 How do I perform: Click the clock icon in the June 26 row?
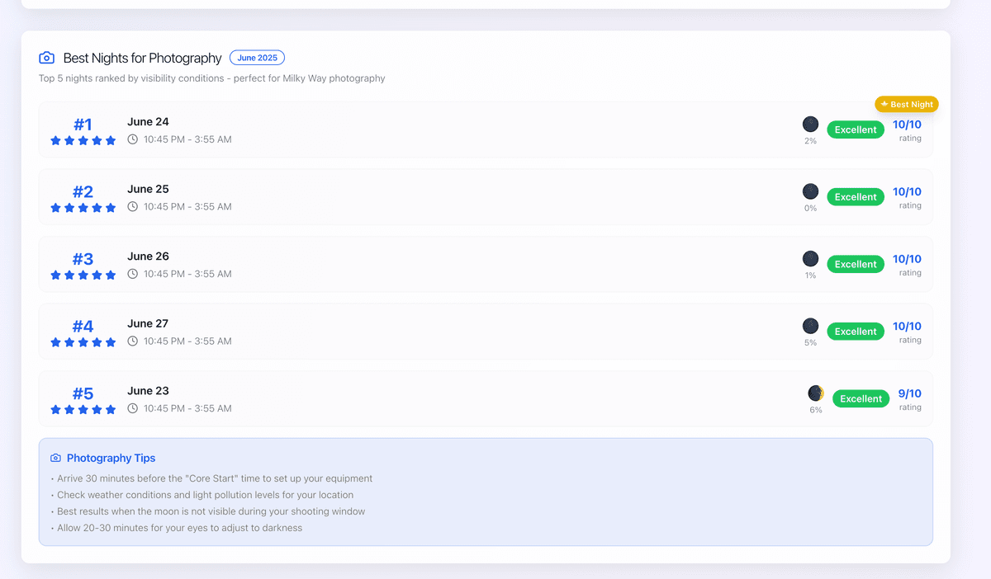pos(133,274)
